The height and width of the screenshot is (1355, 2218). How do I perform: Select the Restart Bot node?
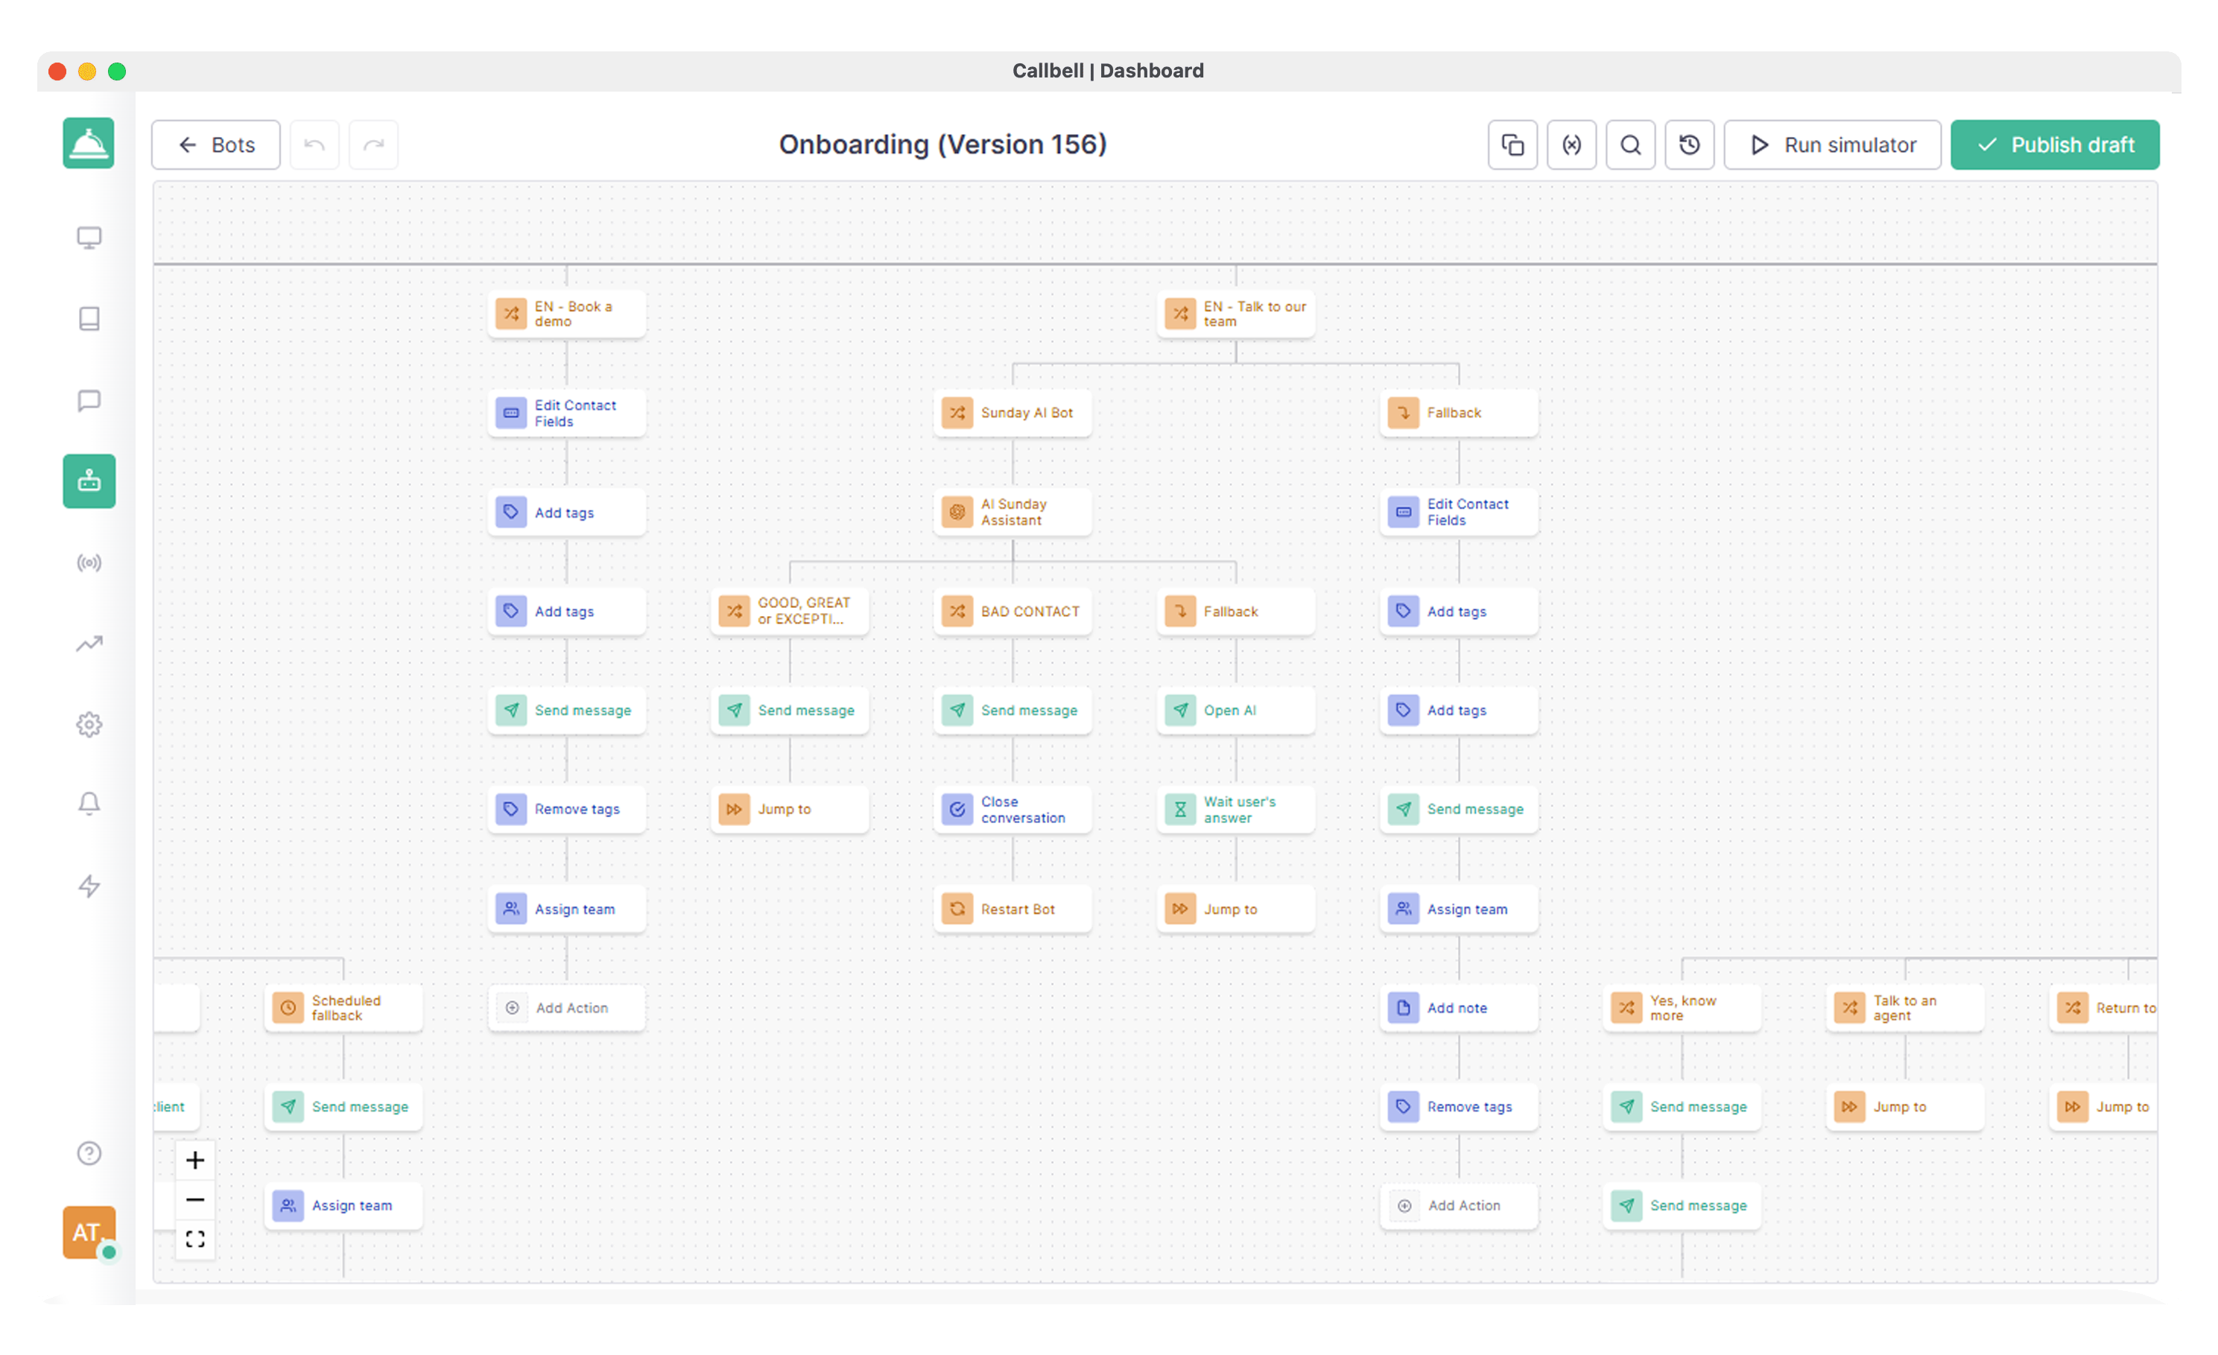tap(1013, 909)
